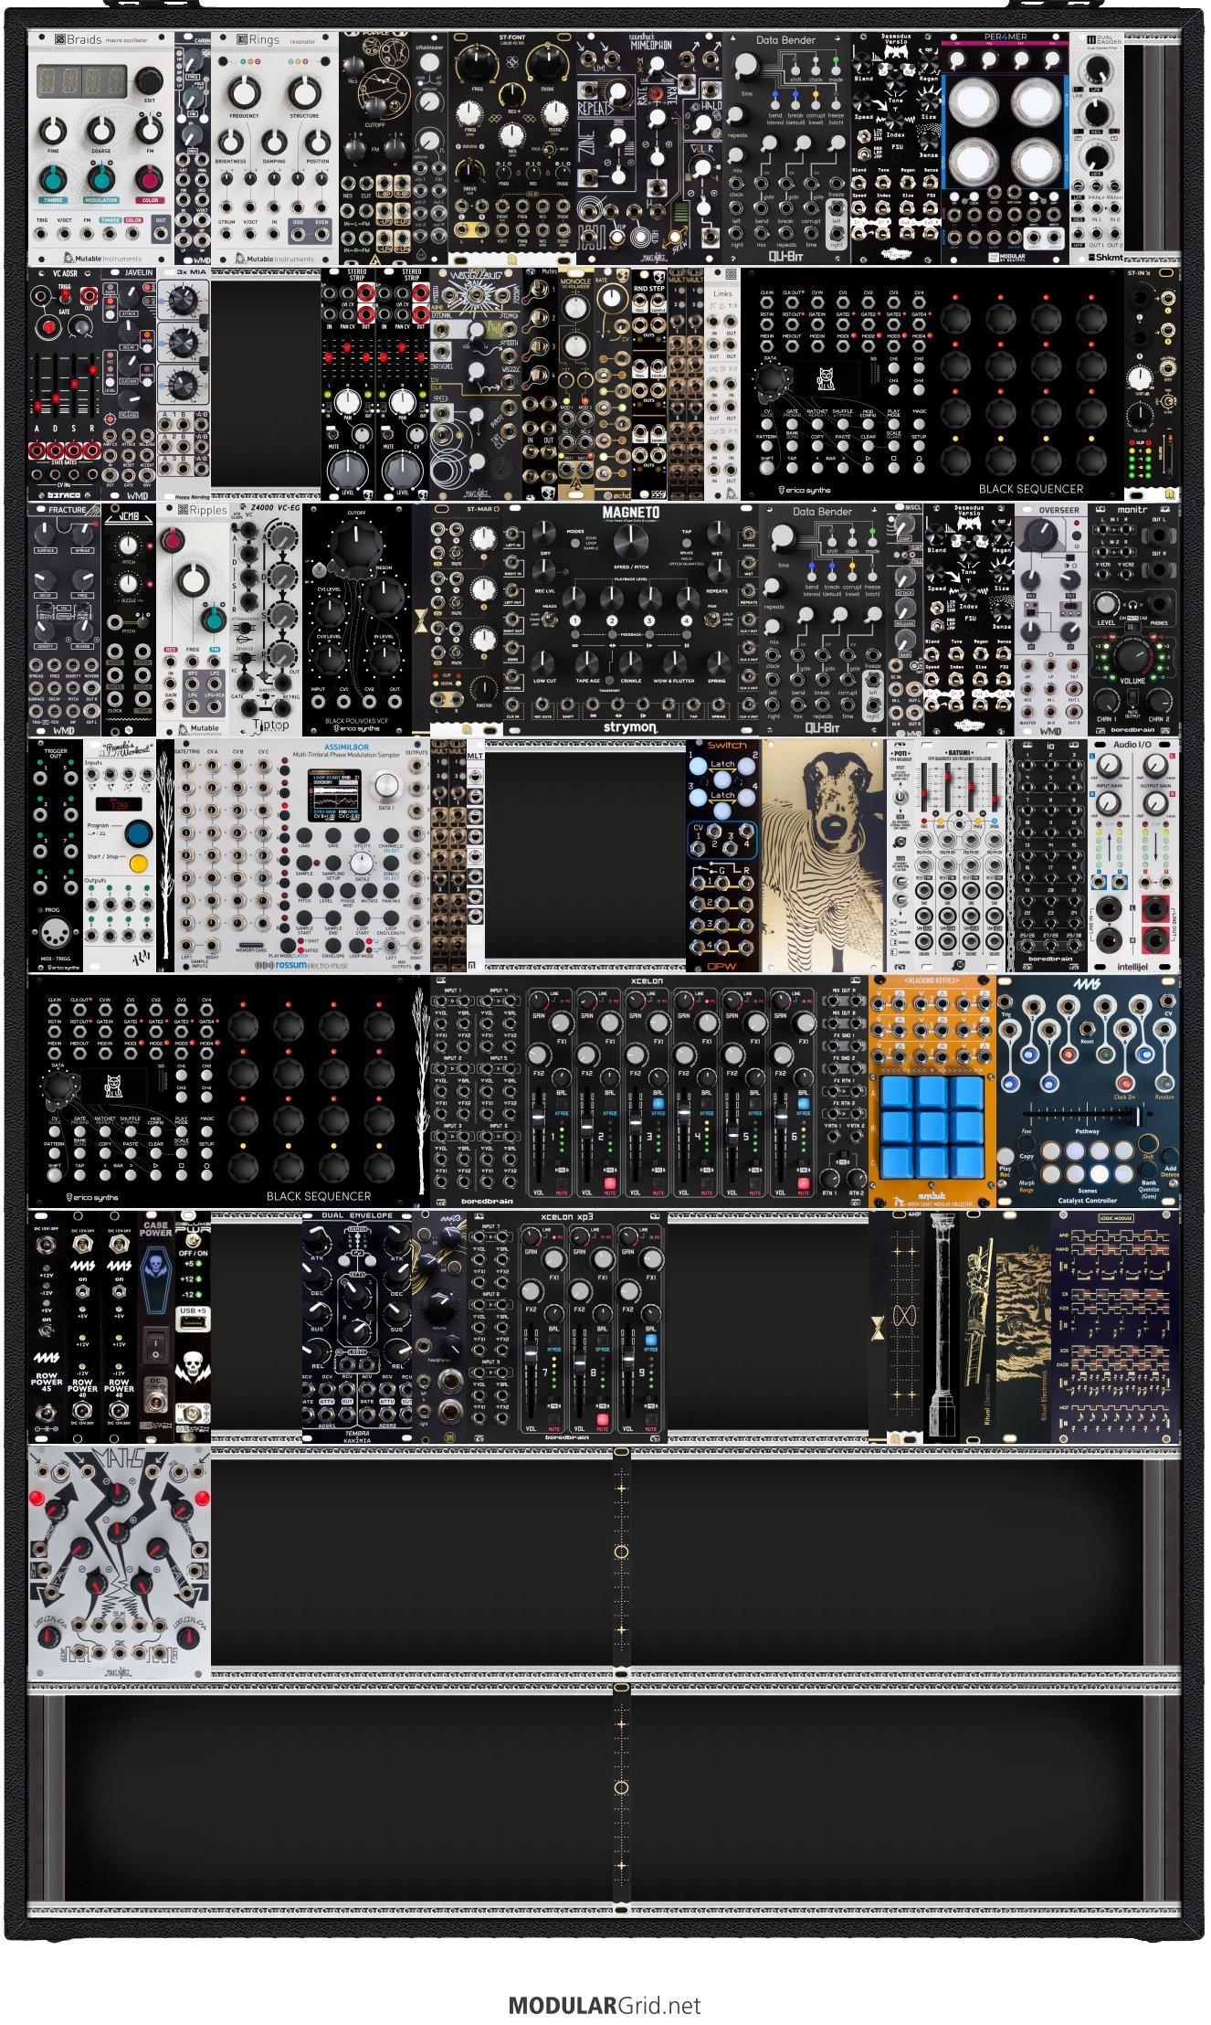Select the Dual Envelope Tembra Kakimia module

pos(357,1327)
